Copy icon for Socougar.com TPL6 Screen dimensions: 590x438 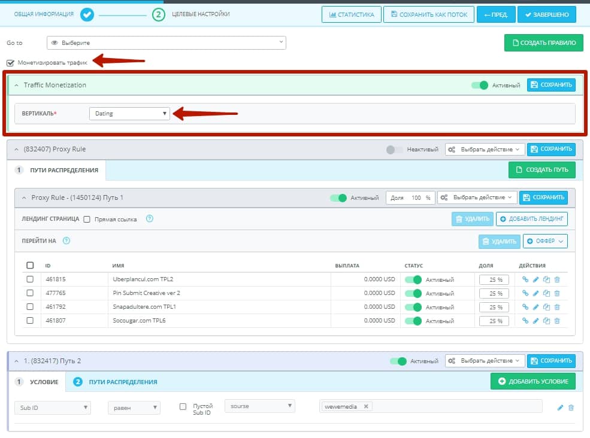click(546, 321)
